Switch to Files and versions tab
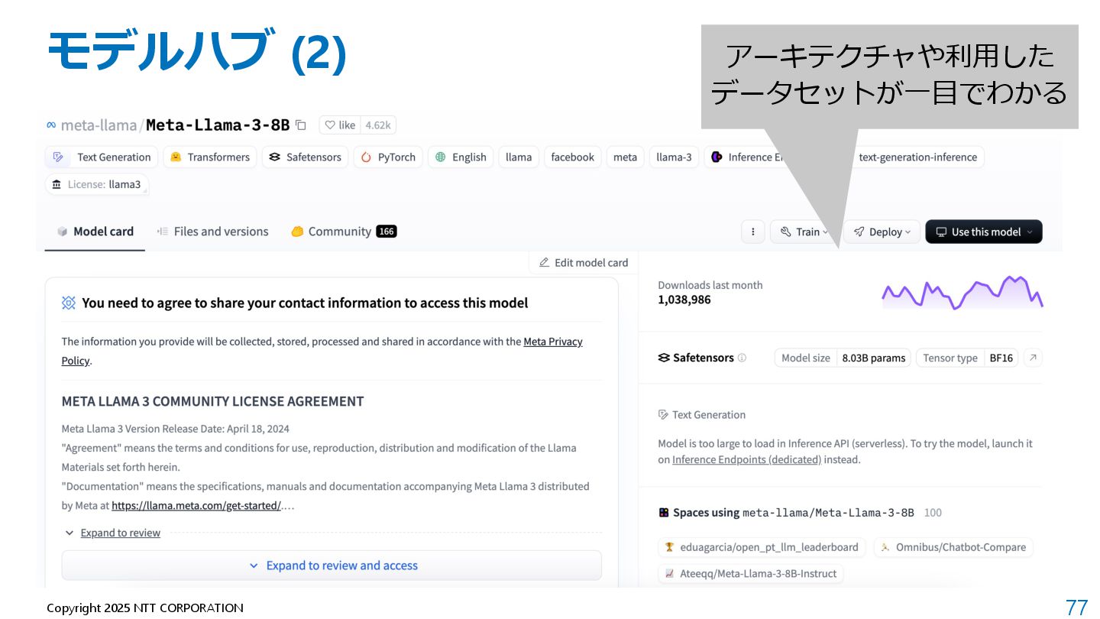 212,232
